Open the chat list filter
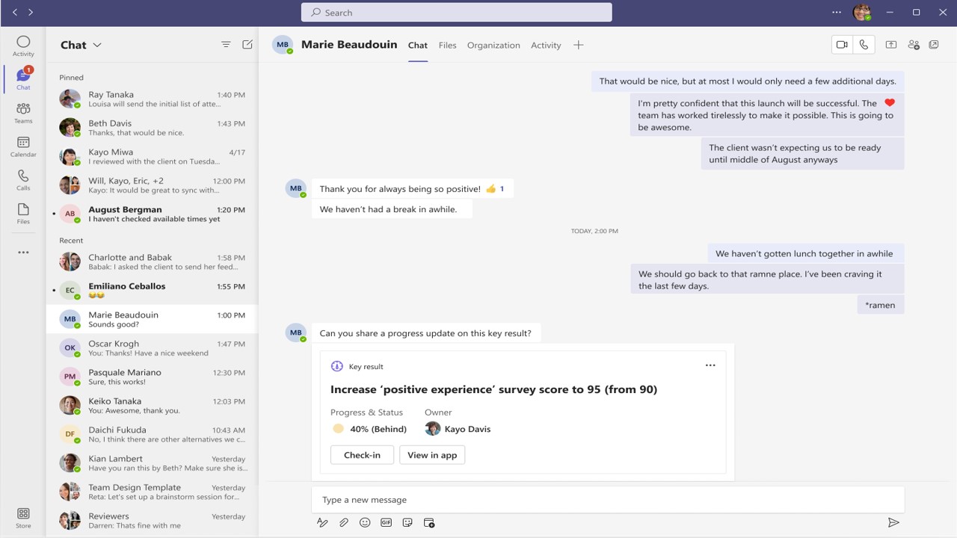 226,45
